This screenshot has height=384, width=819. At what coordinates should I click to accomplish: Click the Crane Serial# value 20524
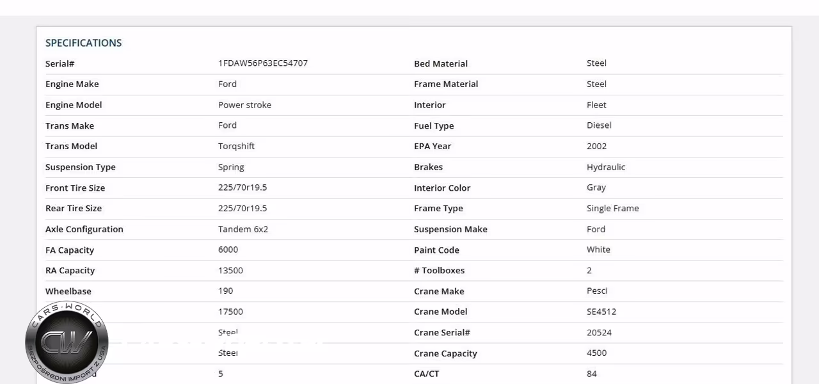599,333
